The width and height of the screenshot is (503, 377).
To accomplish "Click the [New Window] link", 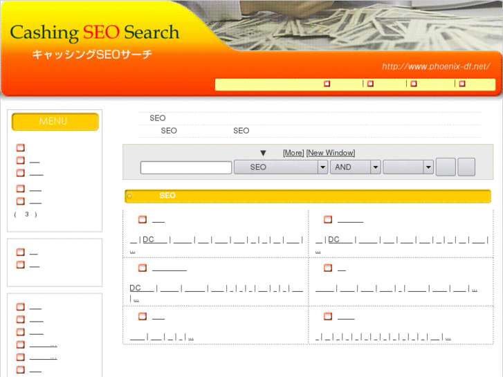I will click(331, 153).
